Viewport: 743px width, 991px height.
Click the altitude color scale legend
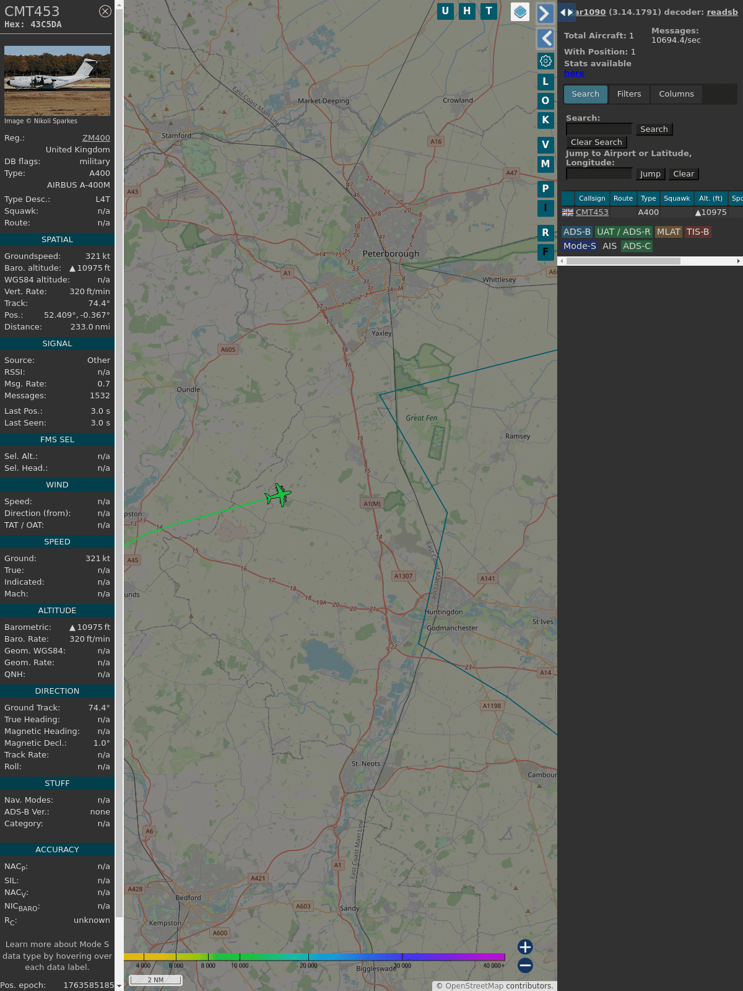pos(315,957)
